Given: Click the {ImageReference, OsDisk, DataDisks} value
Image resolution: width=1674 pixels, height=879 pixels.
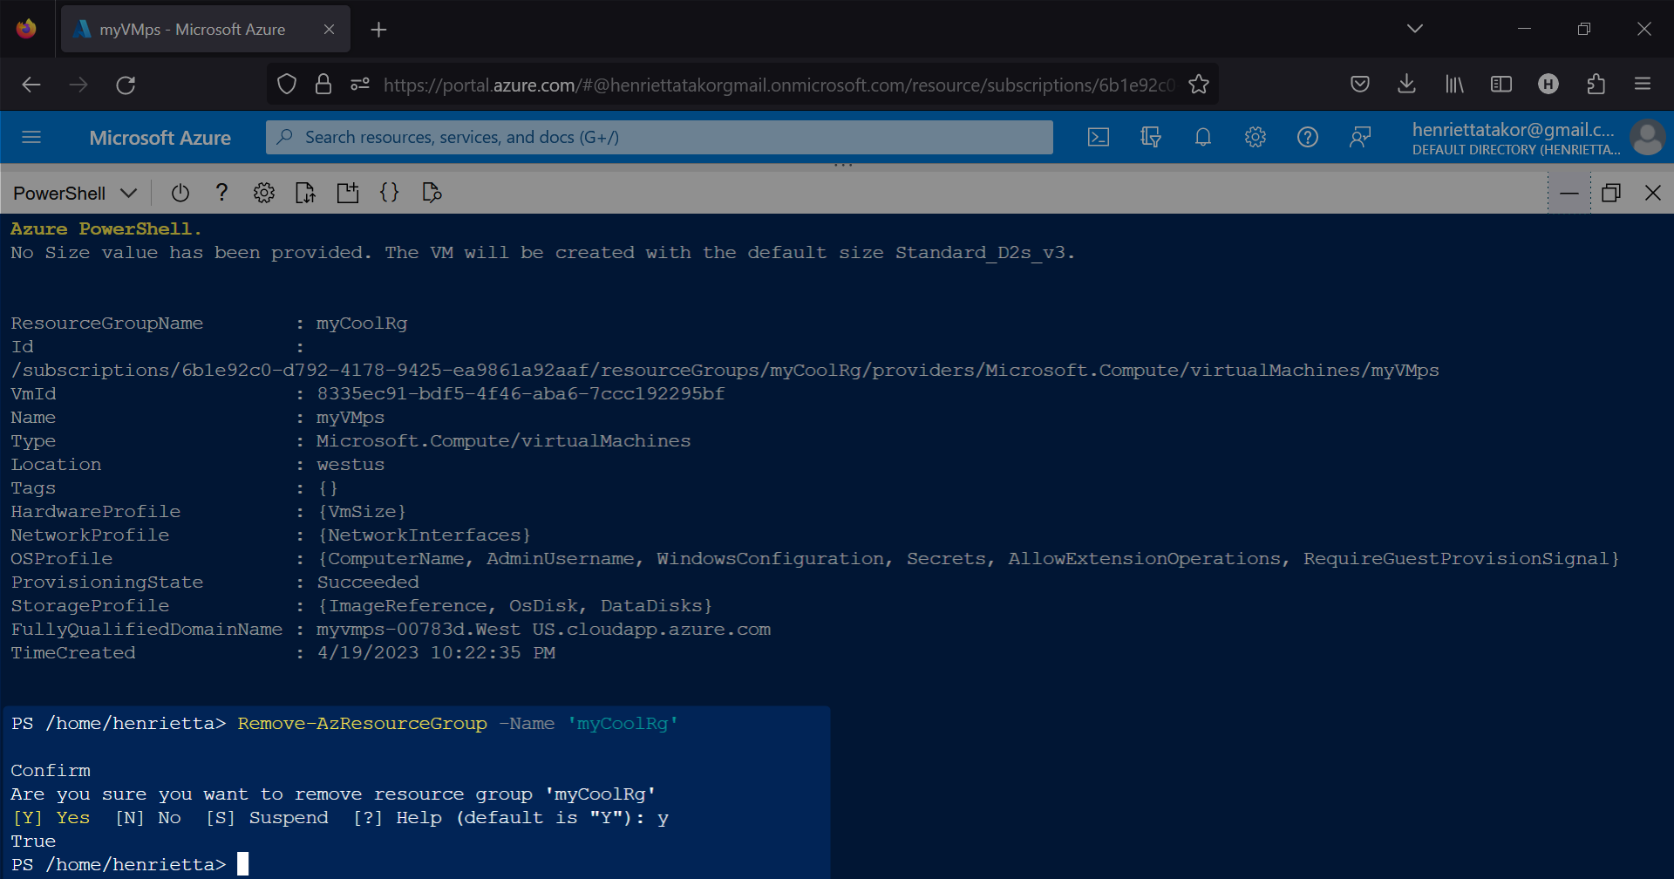Looking at the screenshot, I should 514,605.
